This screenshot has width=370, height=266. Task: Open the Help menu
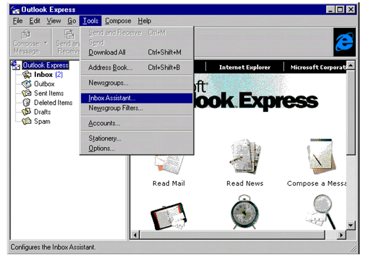(x=144, y=21)
